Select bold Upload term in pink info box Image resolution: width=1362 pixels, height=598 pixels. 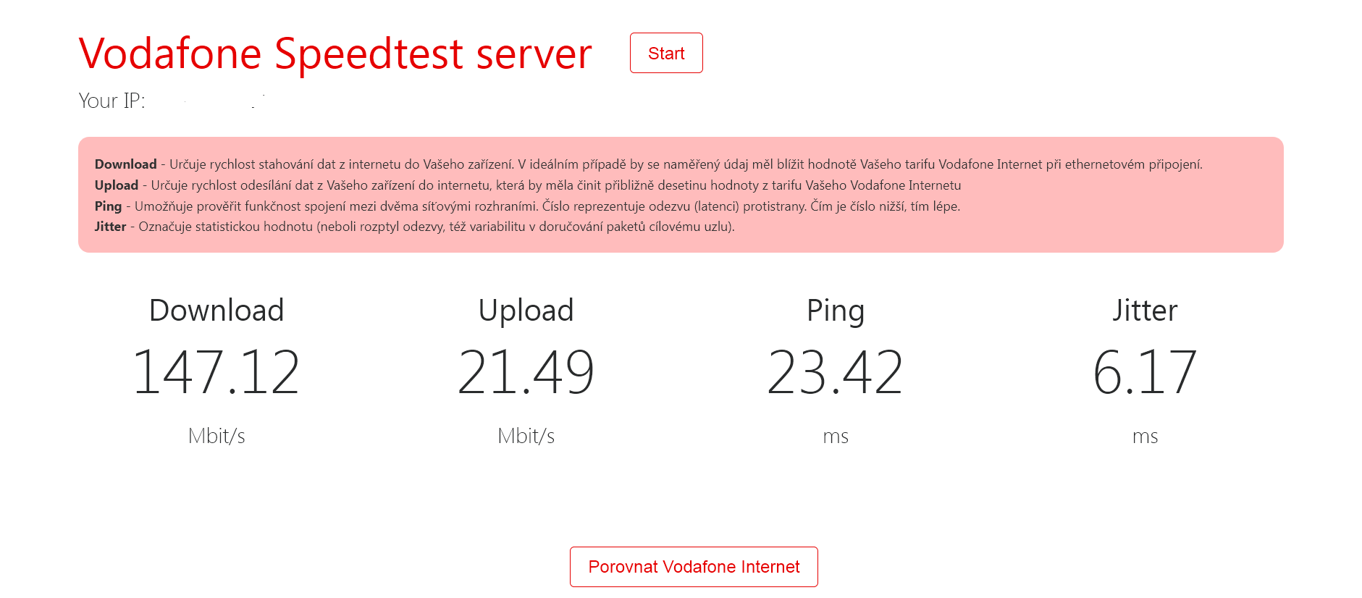(x=116, y=185)
